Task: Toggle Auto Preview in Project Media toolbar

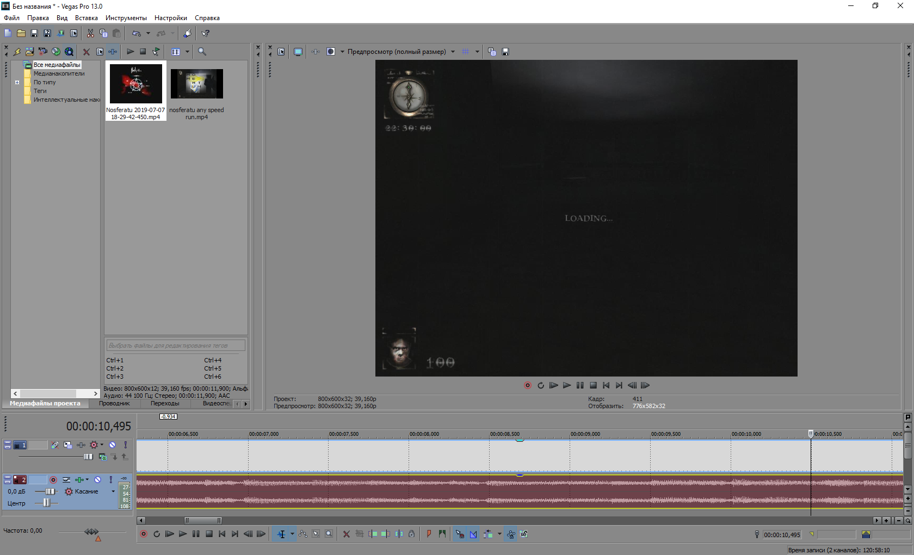Action: [x=156, y=52]
